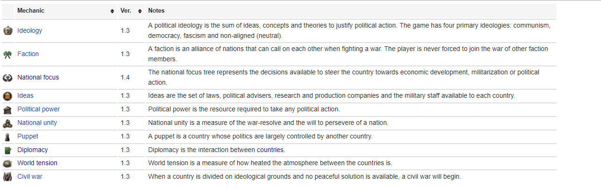Viewport: 601px width, 189px height.
Task: Follow the World tension link
Action: coord(37,163)
